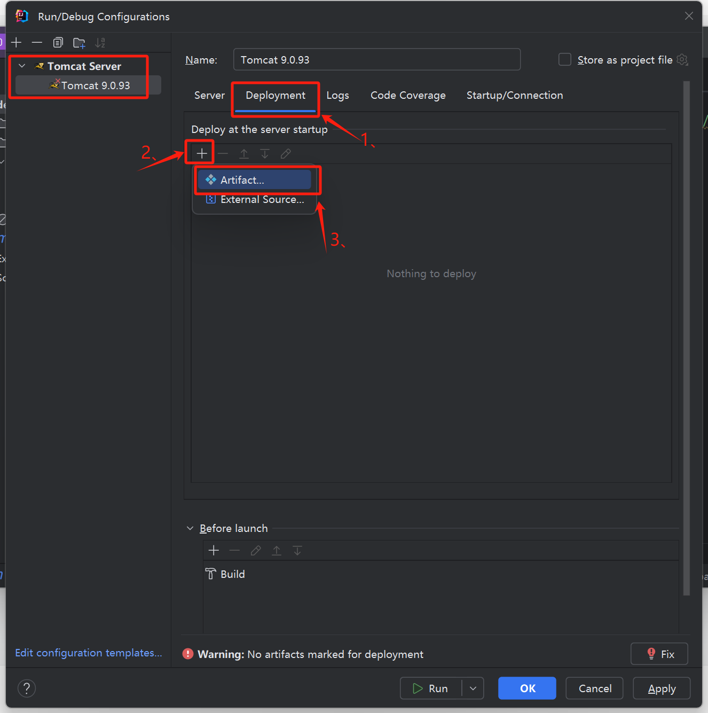The image size is (708, 713).
Task: Enable Store as project file
Action: pos(564,59)
